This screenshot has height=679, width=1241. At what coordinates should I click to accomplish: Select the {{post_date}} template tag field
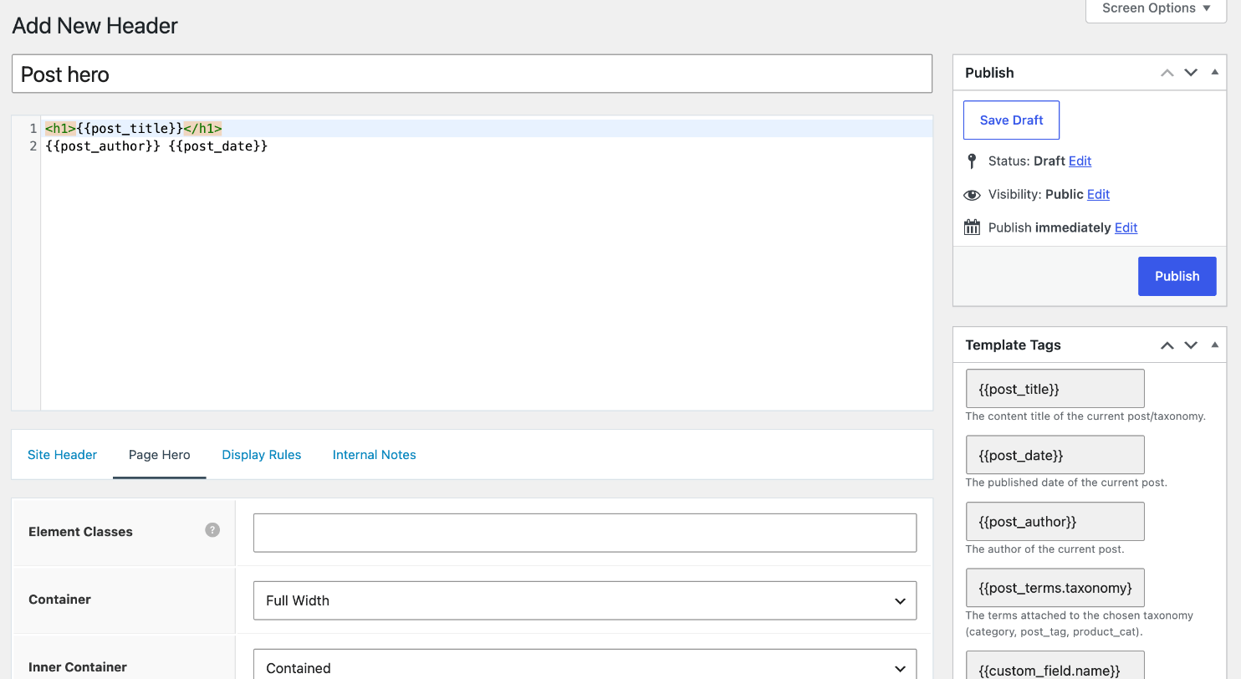[1055, 456]
